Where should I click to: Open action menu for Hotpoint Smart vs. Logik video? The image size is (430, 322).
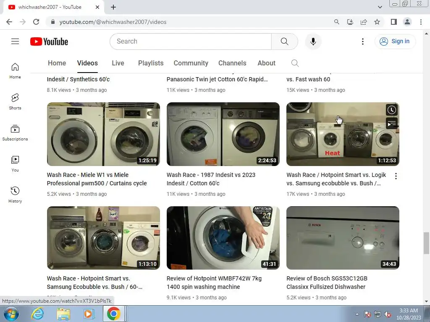click(396, 176)
